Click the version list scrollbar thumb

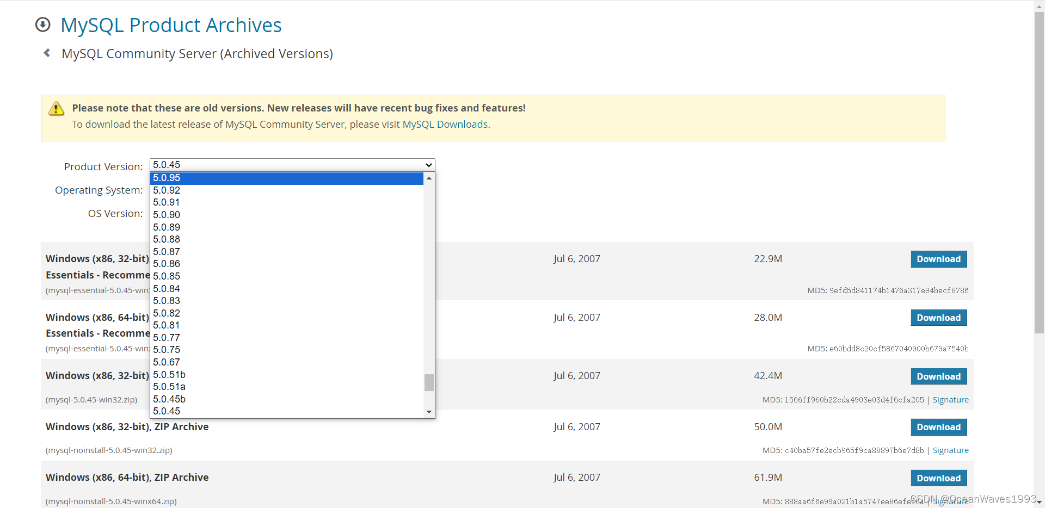click(x=429, y=382)
